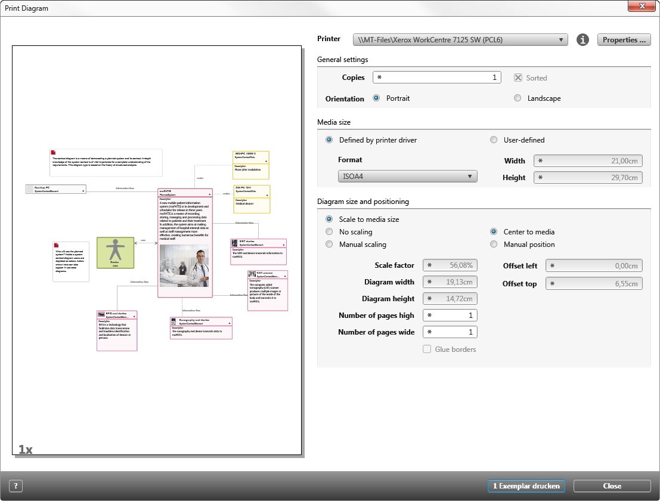Enable Manual scaling option
The width and height of the screenshot is (660, 501).
tap(329, 245)
